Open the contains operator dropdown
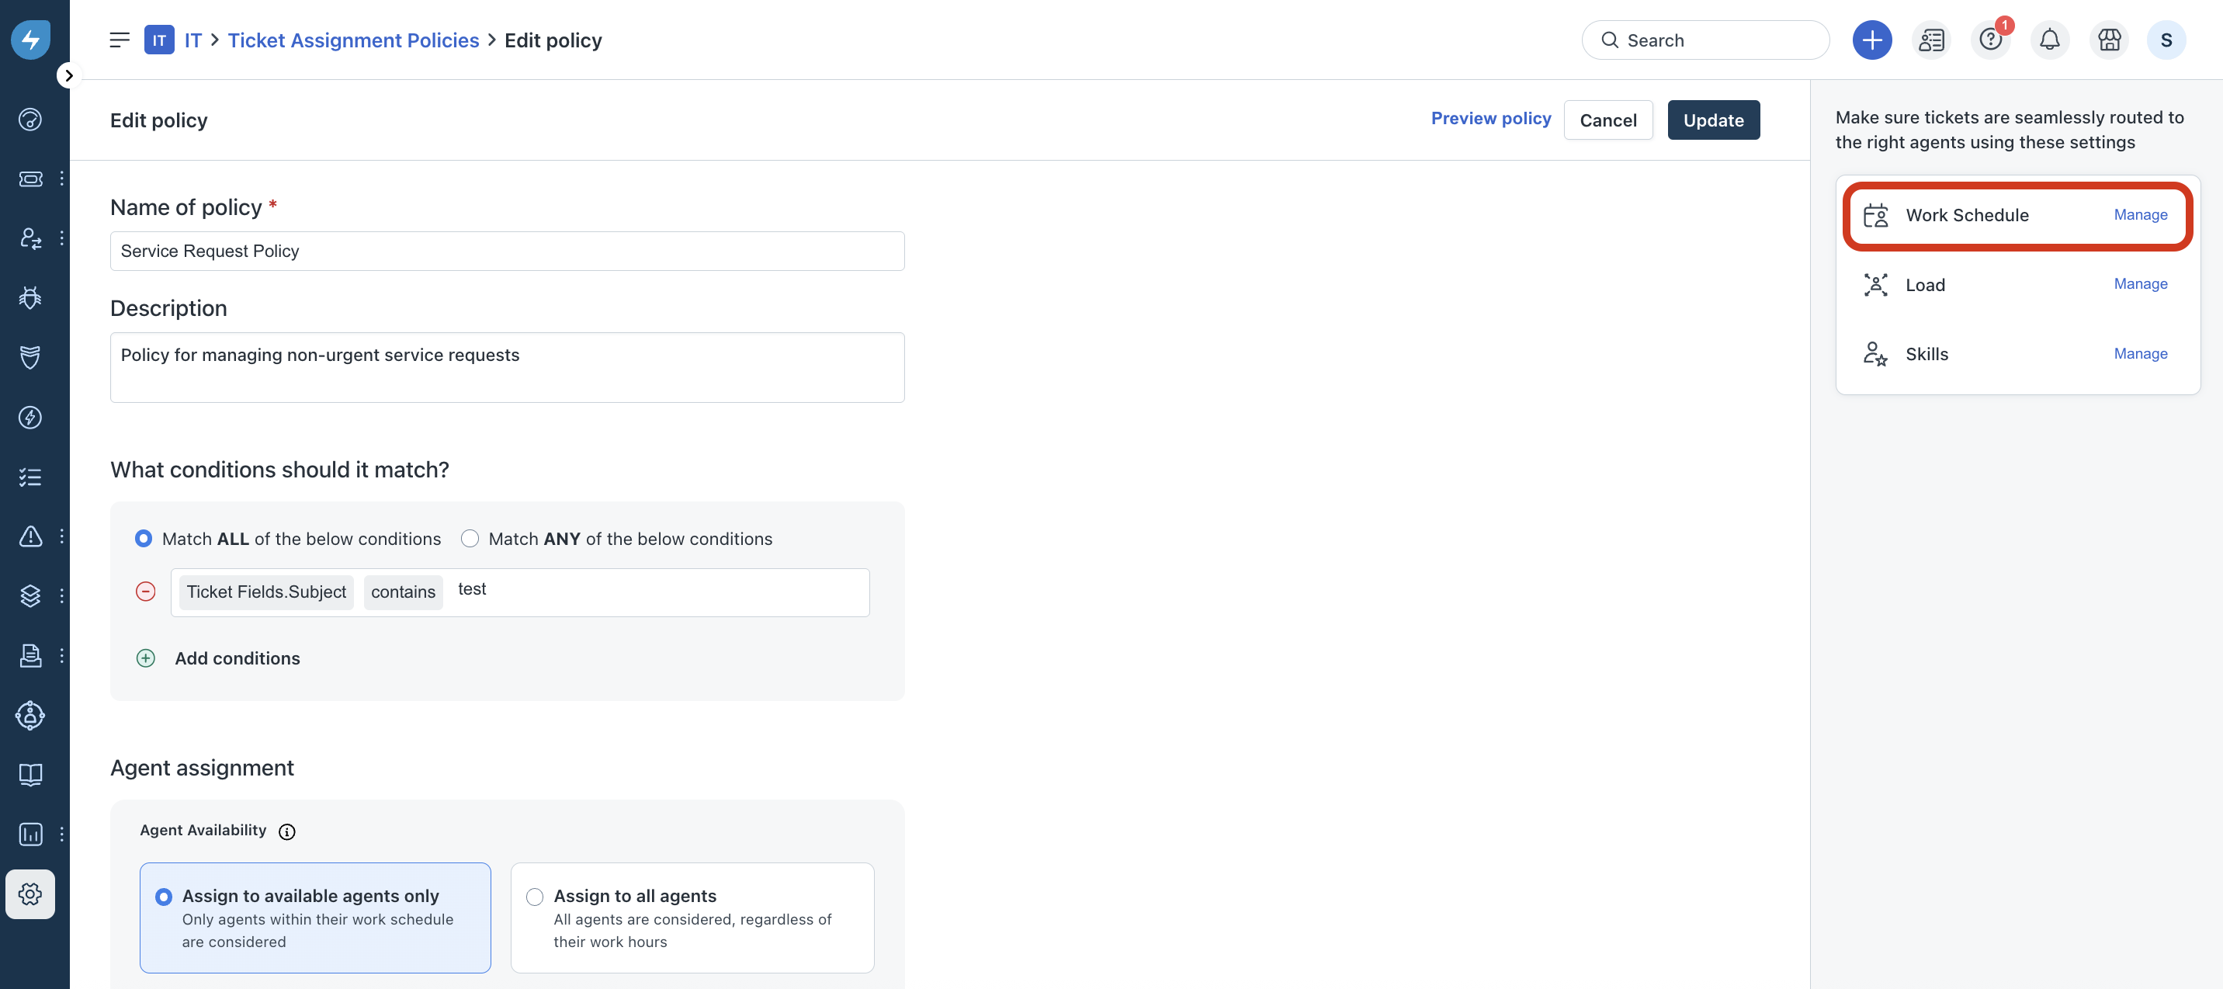The height and width of the screenshot is (989, 2223). 403,592
